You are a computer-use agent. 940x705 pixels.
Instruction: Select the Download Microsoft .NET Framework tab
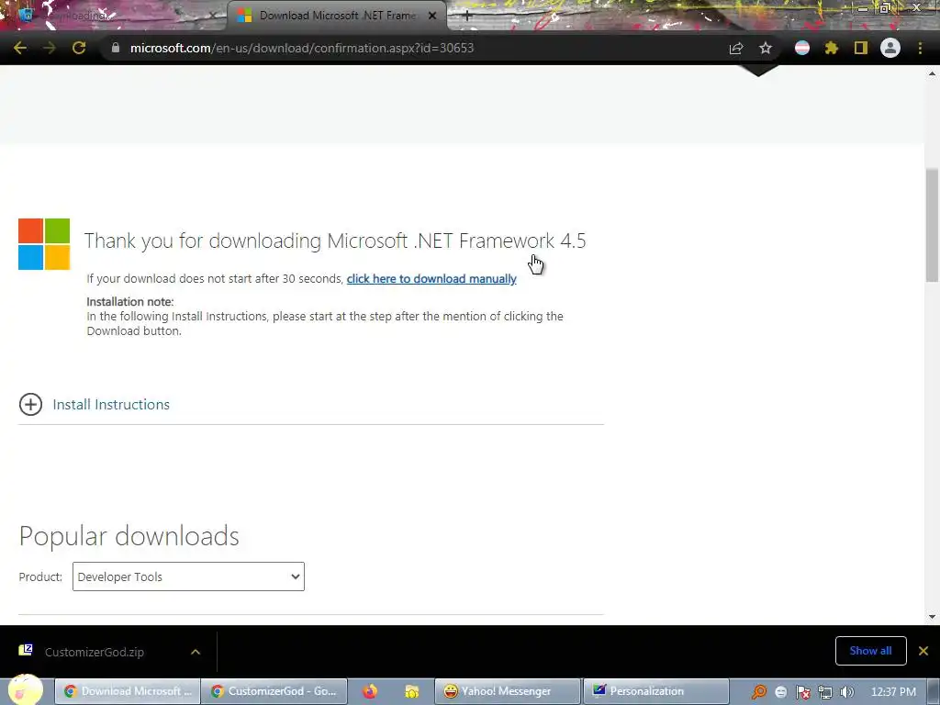(336, 17)
